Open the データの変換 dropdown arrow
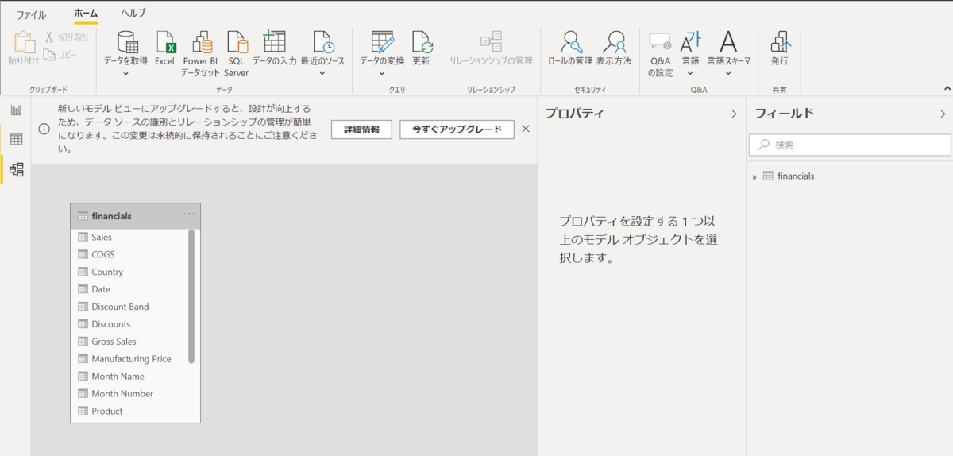953x456 pixels. 382,74
